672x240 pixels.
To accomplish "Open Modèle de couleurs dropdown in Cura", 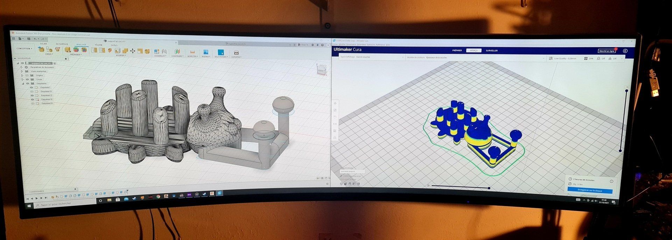I will pos(475,58).
